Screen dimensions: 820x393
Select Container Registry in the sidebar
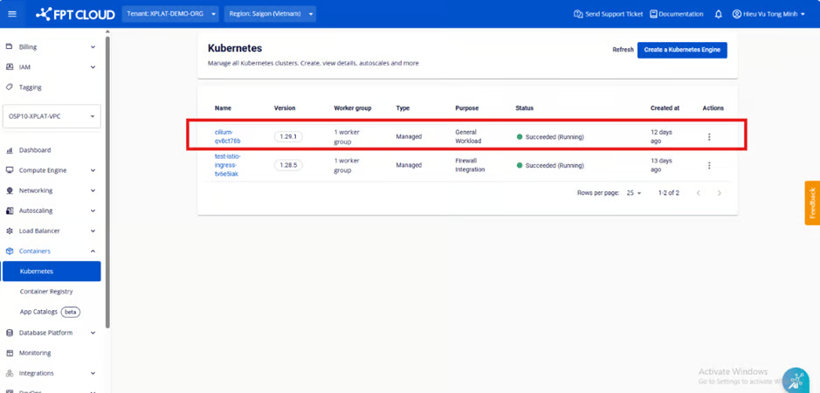[x=46, y=292]
